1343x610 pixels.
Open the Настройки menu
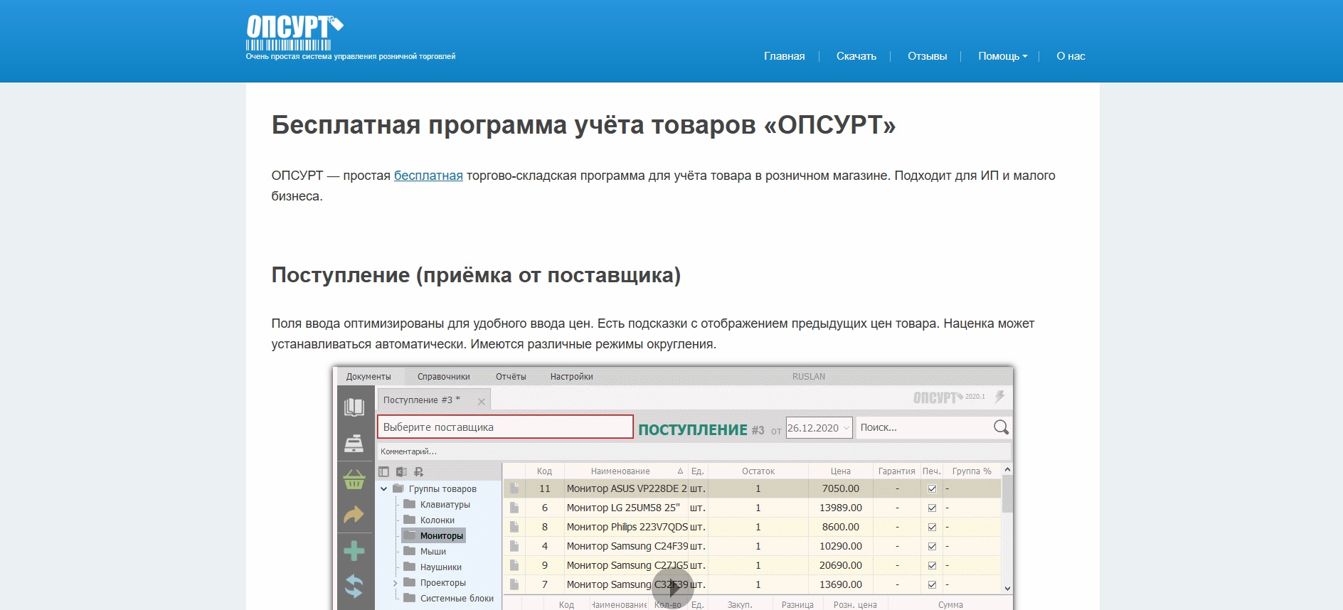point(571,377)
